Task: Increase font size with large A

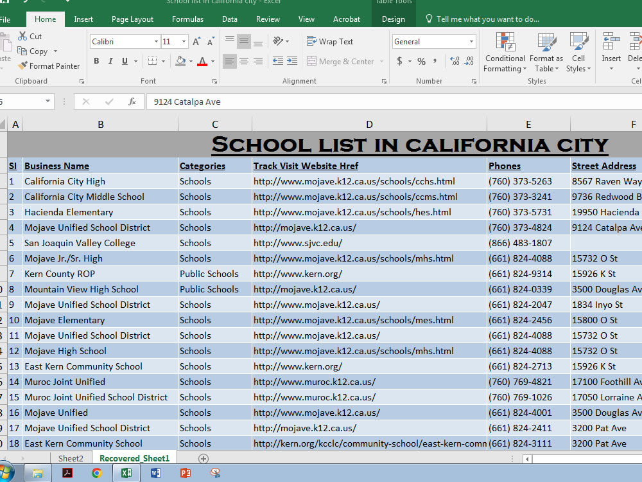Action: click(196, 41)
